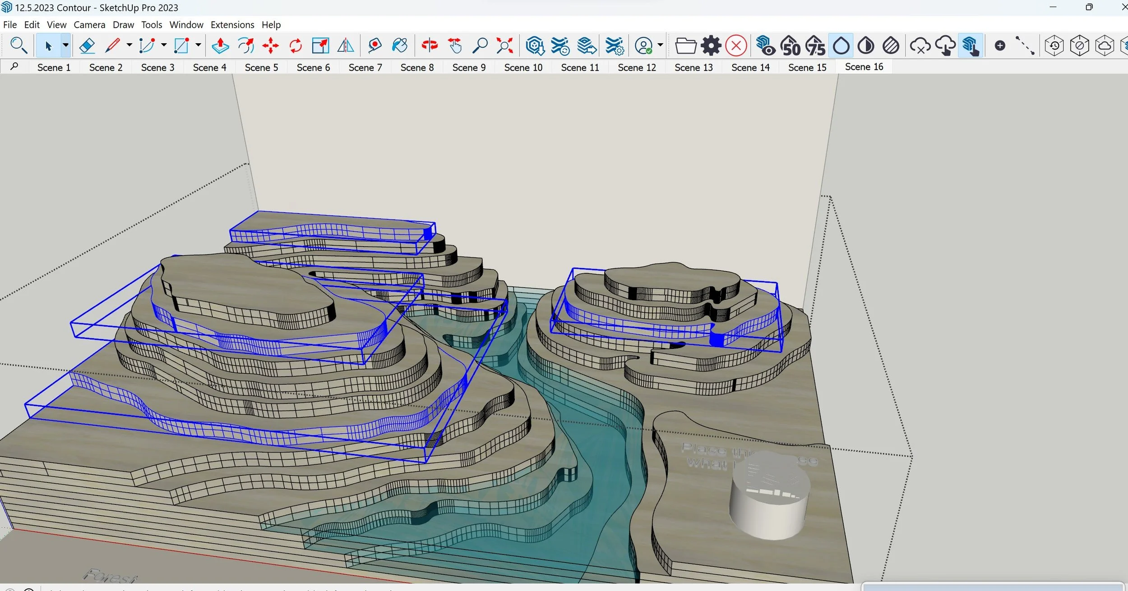Expand the Select tool dropdown arrow
The image size is (1128, 591).
pyautogui.click(x=65, y=45)
